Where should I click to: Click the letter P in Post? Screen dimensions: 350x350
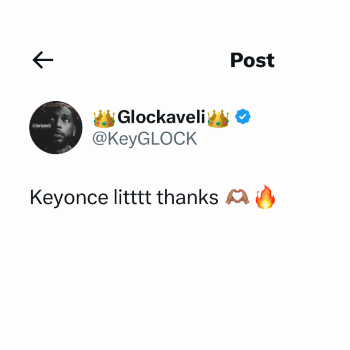click(x=236, y=60)
